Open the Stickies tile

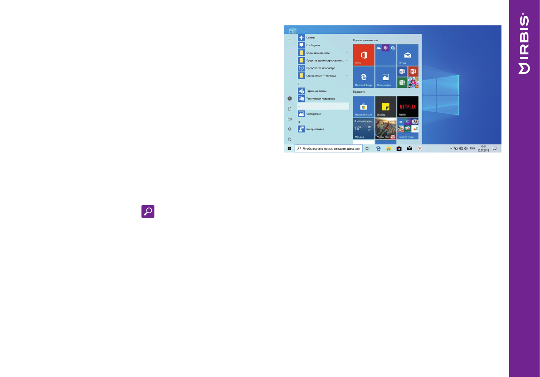click(385, 107)
